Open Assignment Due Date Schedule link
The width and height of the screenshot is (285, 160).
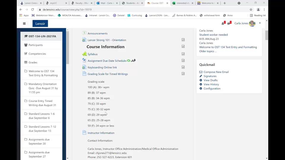point(107,61)
